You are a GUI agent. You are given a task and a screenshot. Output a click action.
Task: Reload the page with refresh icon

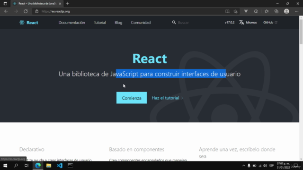26,11
